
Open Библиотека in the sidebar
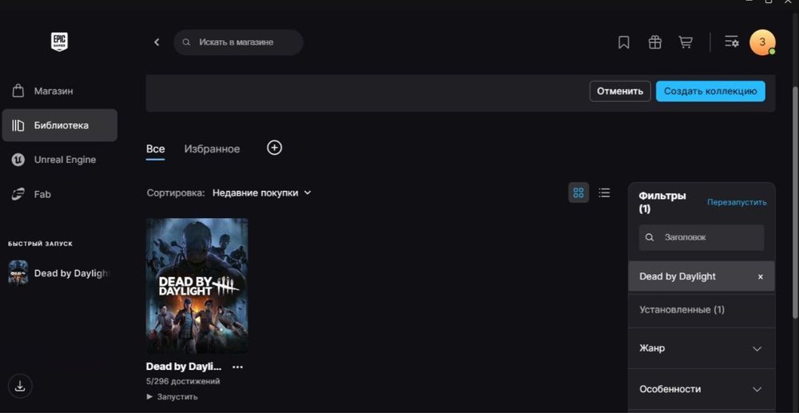[x=60, y=125]
